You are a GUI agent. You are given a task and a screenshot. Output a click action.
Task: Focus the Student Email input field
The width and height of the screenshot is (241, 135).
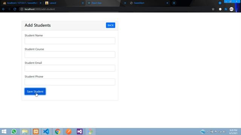(70, 68)
